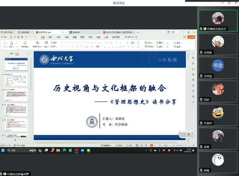Click the WPS Office home tab
Image resolution: width=239 pixels, height=176 pixels.
tap(8, 32)
